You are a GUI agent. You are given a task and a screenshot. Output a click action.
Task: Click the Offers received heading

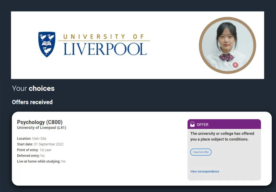pos(32,102)
